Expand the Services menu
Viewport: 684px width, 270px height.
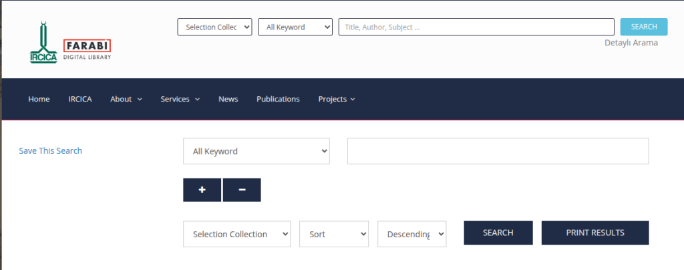[x=180, y=99]
